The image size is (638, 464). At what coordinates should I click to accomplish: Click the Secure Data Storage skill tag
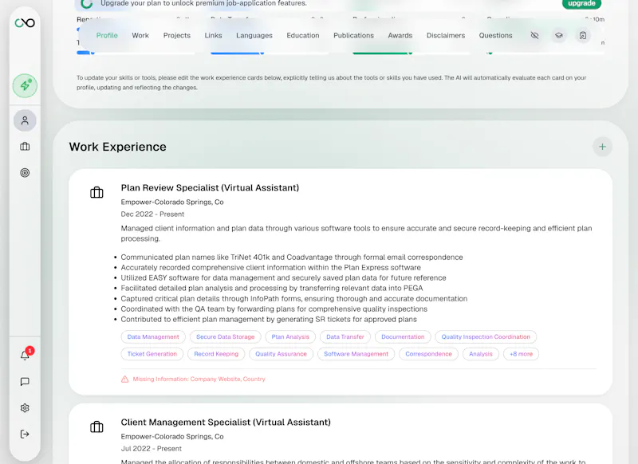(x=226, y=336)
